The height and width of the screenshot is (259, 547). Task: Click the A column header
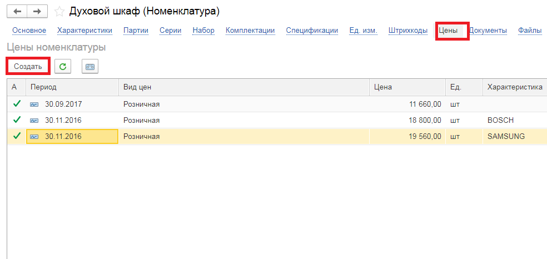click(16, 87)
